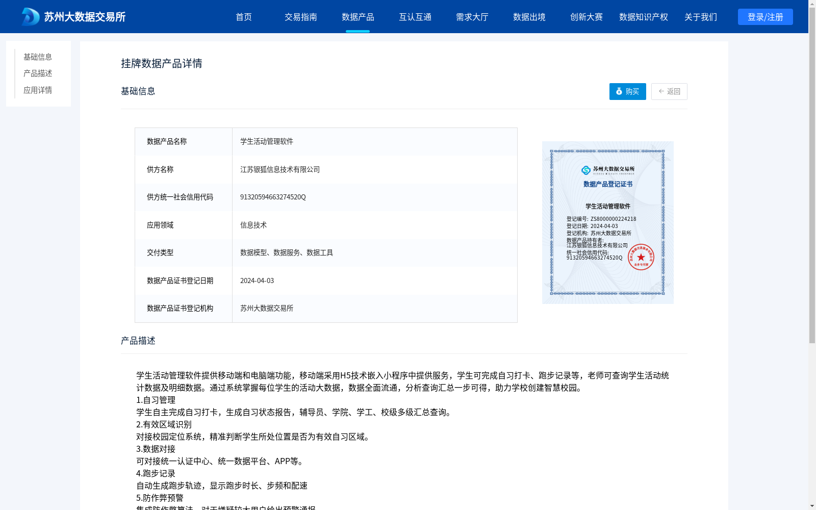The width and height of the screenshot is (816, 510).
Task: Click the 交付类型 row label
Action: coord(160,252)
